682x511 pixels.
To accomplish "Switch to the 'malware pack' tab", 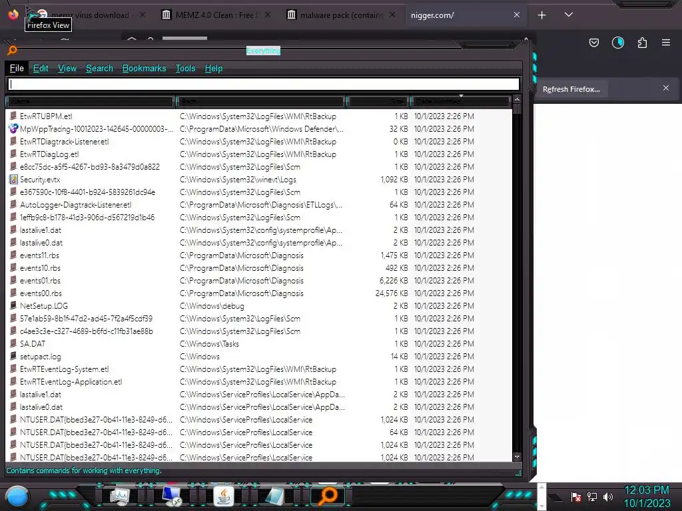I will [341, 15].
